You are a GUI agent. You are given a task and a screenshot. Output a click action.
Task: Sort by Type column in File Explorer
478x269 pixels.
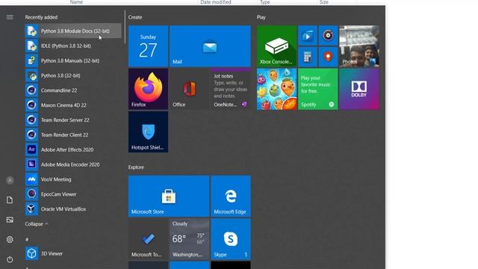[x=265, y=2]
